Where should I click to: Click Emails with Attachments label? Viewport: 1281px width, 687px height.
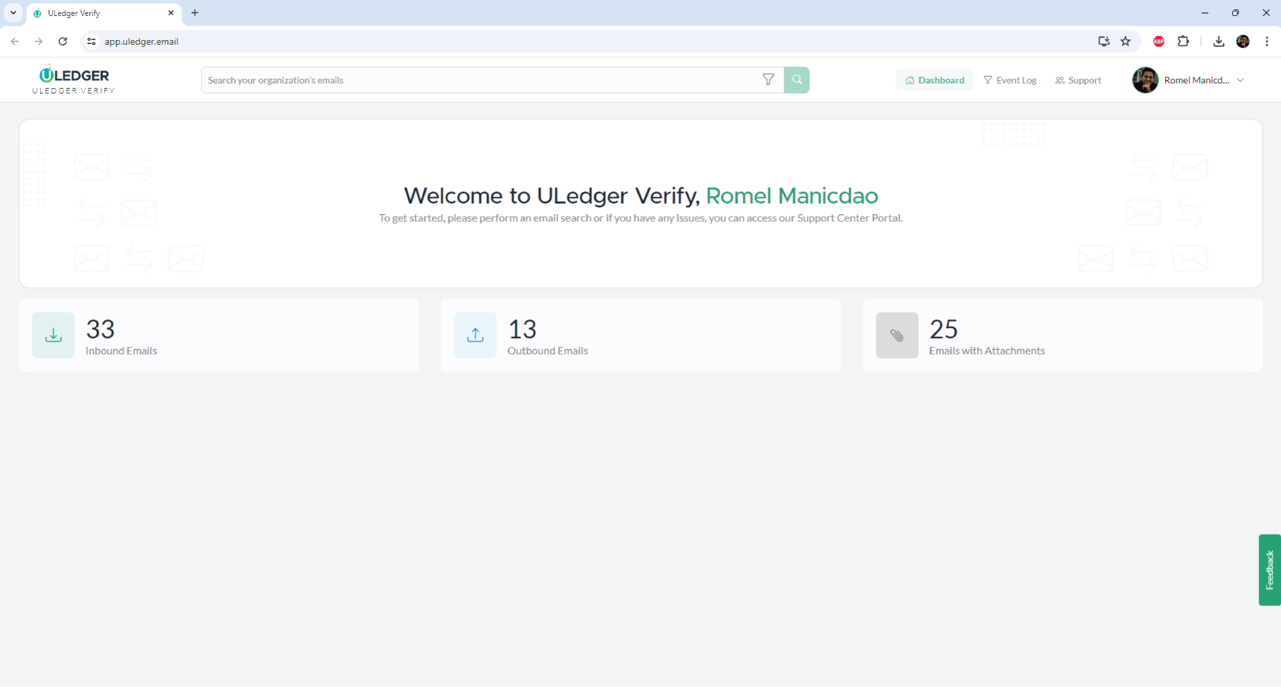point(987,351)
